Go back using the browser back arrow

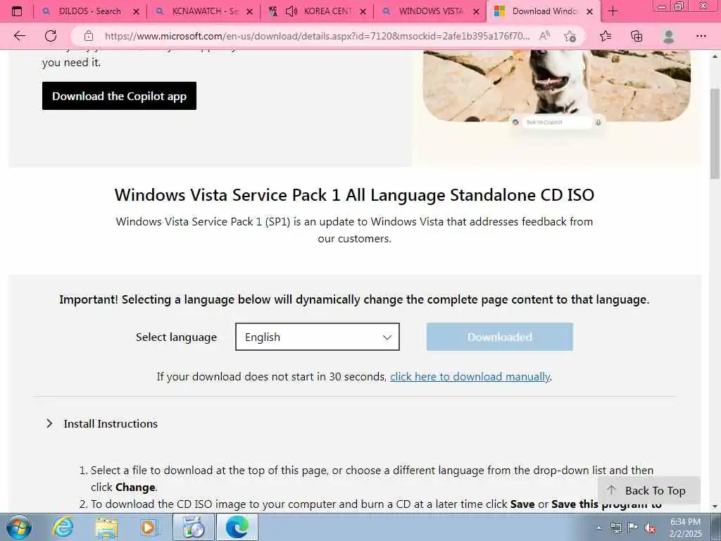coord(19,36)
